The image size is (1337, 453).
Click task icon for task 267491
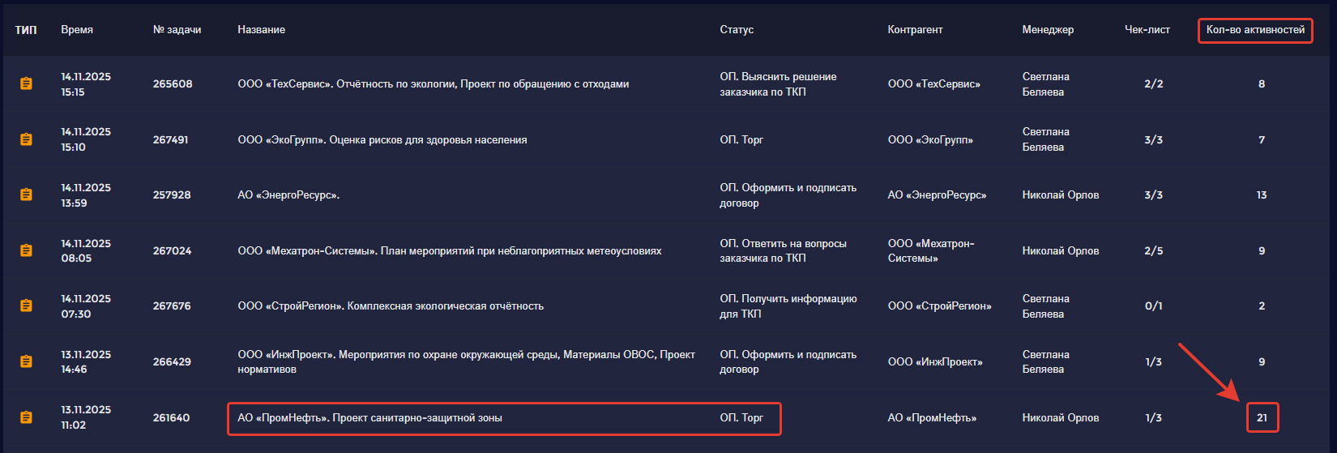click(26, 139)
